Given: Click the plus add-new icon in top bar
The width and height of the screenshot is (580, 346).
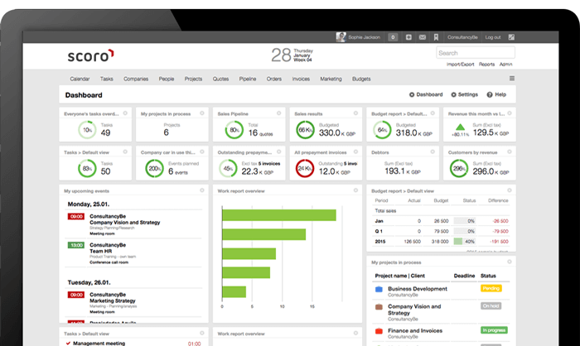Looking at the screenshot, I should (408, 37).
